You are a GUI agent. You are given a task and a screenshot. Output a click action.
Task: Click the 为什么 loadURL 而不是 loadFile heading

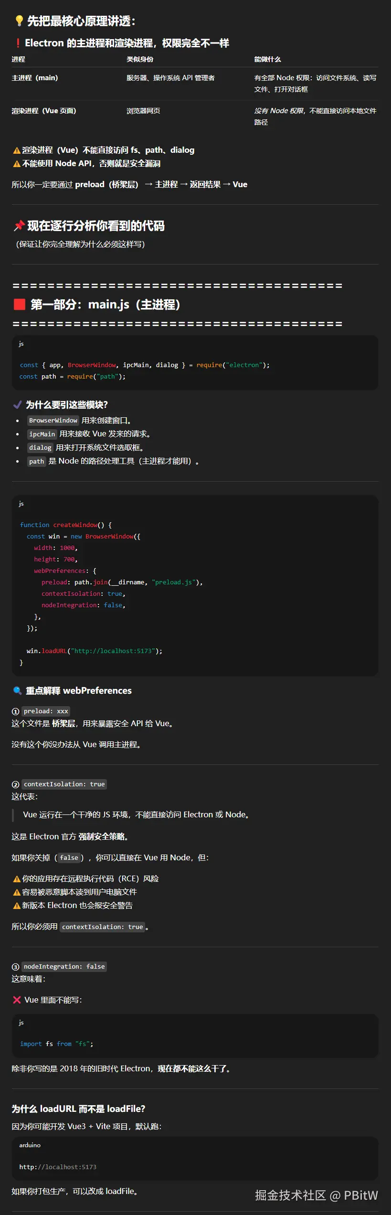(x=78, y=1109)
